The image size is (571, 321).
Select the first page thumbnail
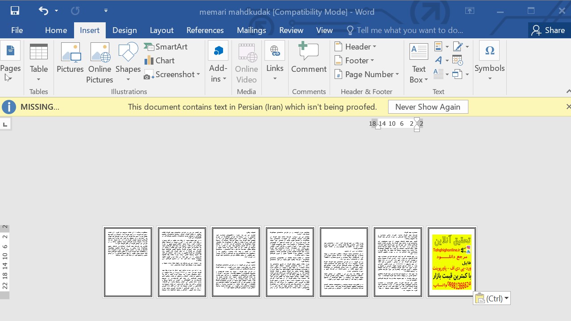[128, 262]
